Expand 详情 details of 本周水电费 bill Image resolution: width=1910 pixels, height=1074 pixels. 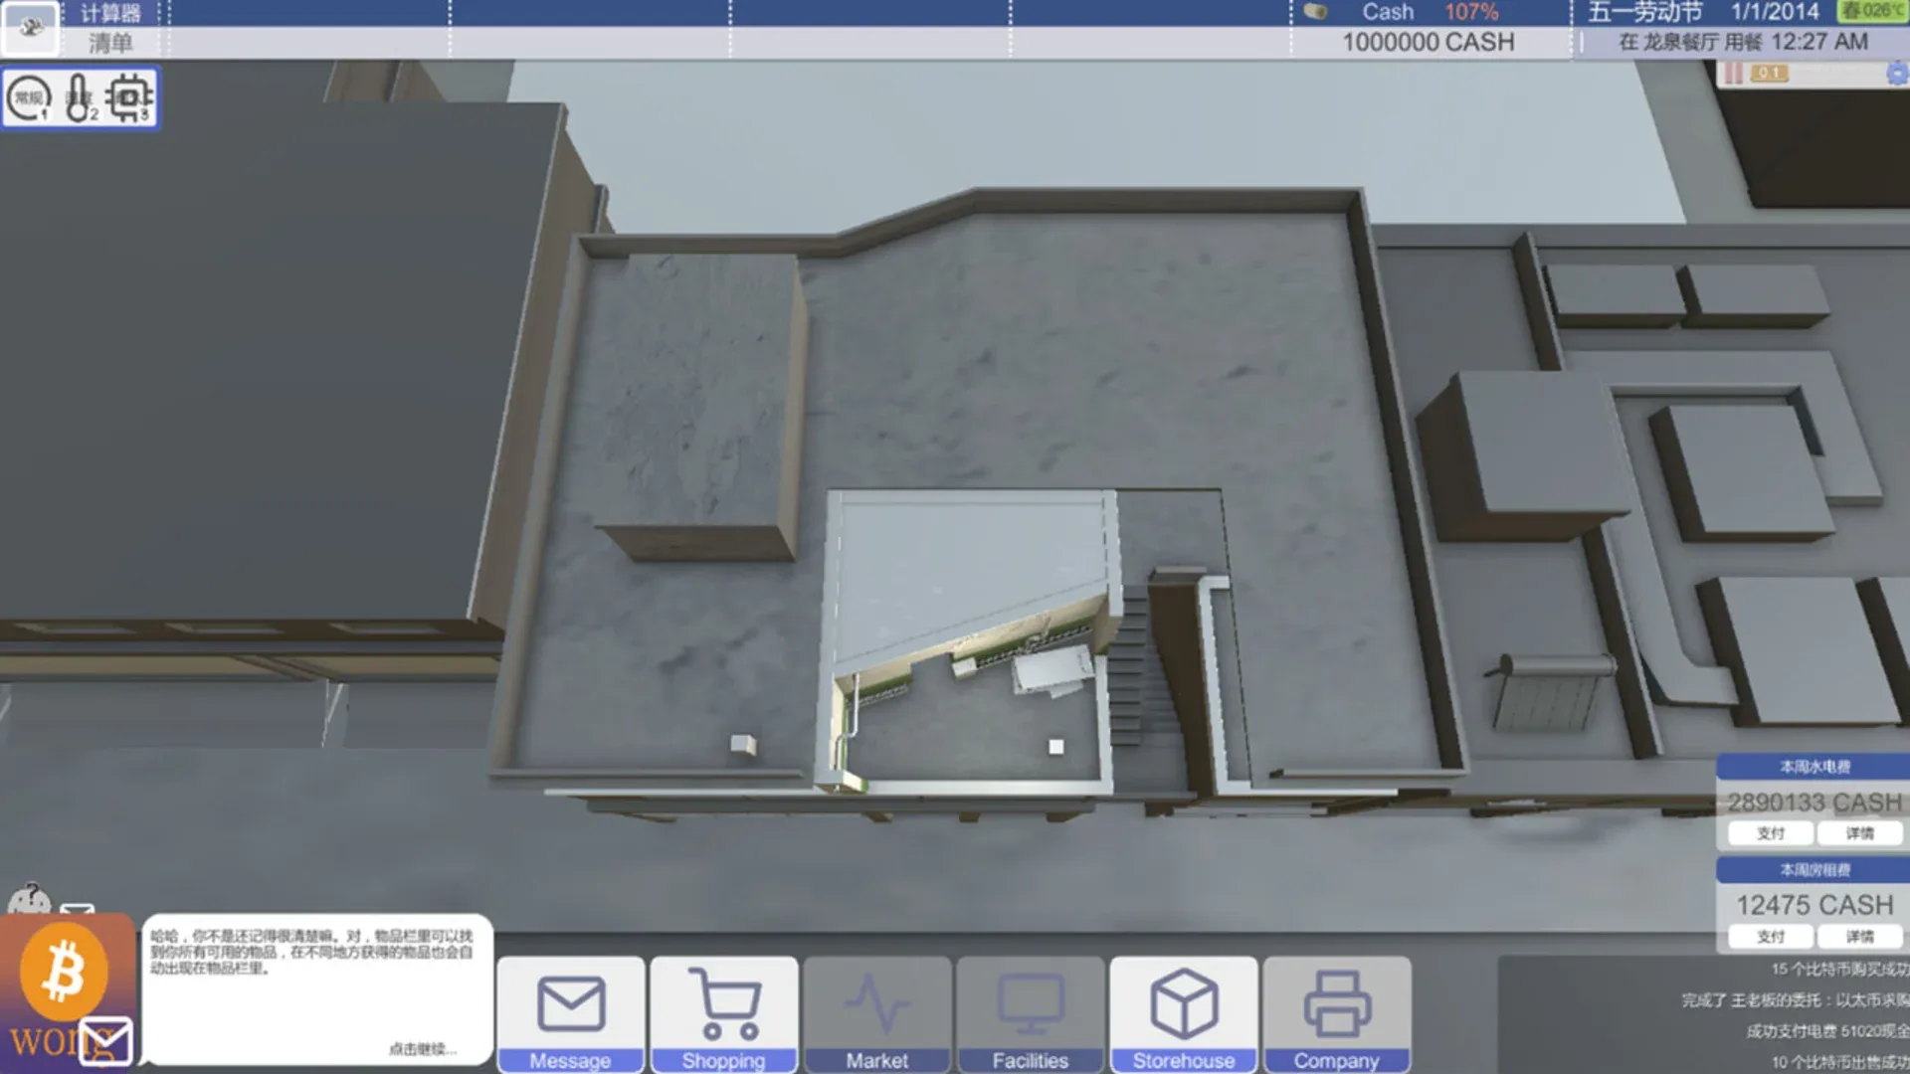coord(1859,832)
